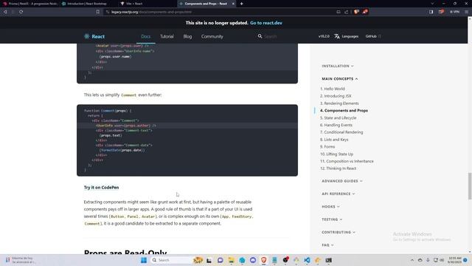The image size is (472, 266).
Task: Open Forms sidebar link
Action: 327,146
